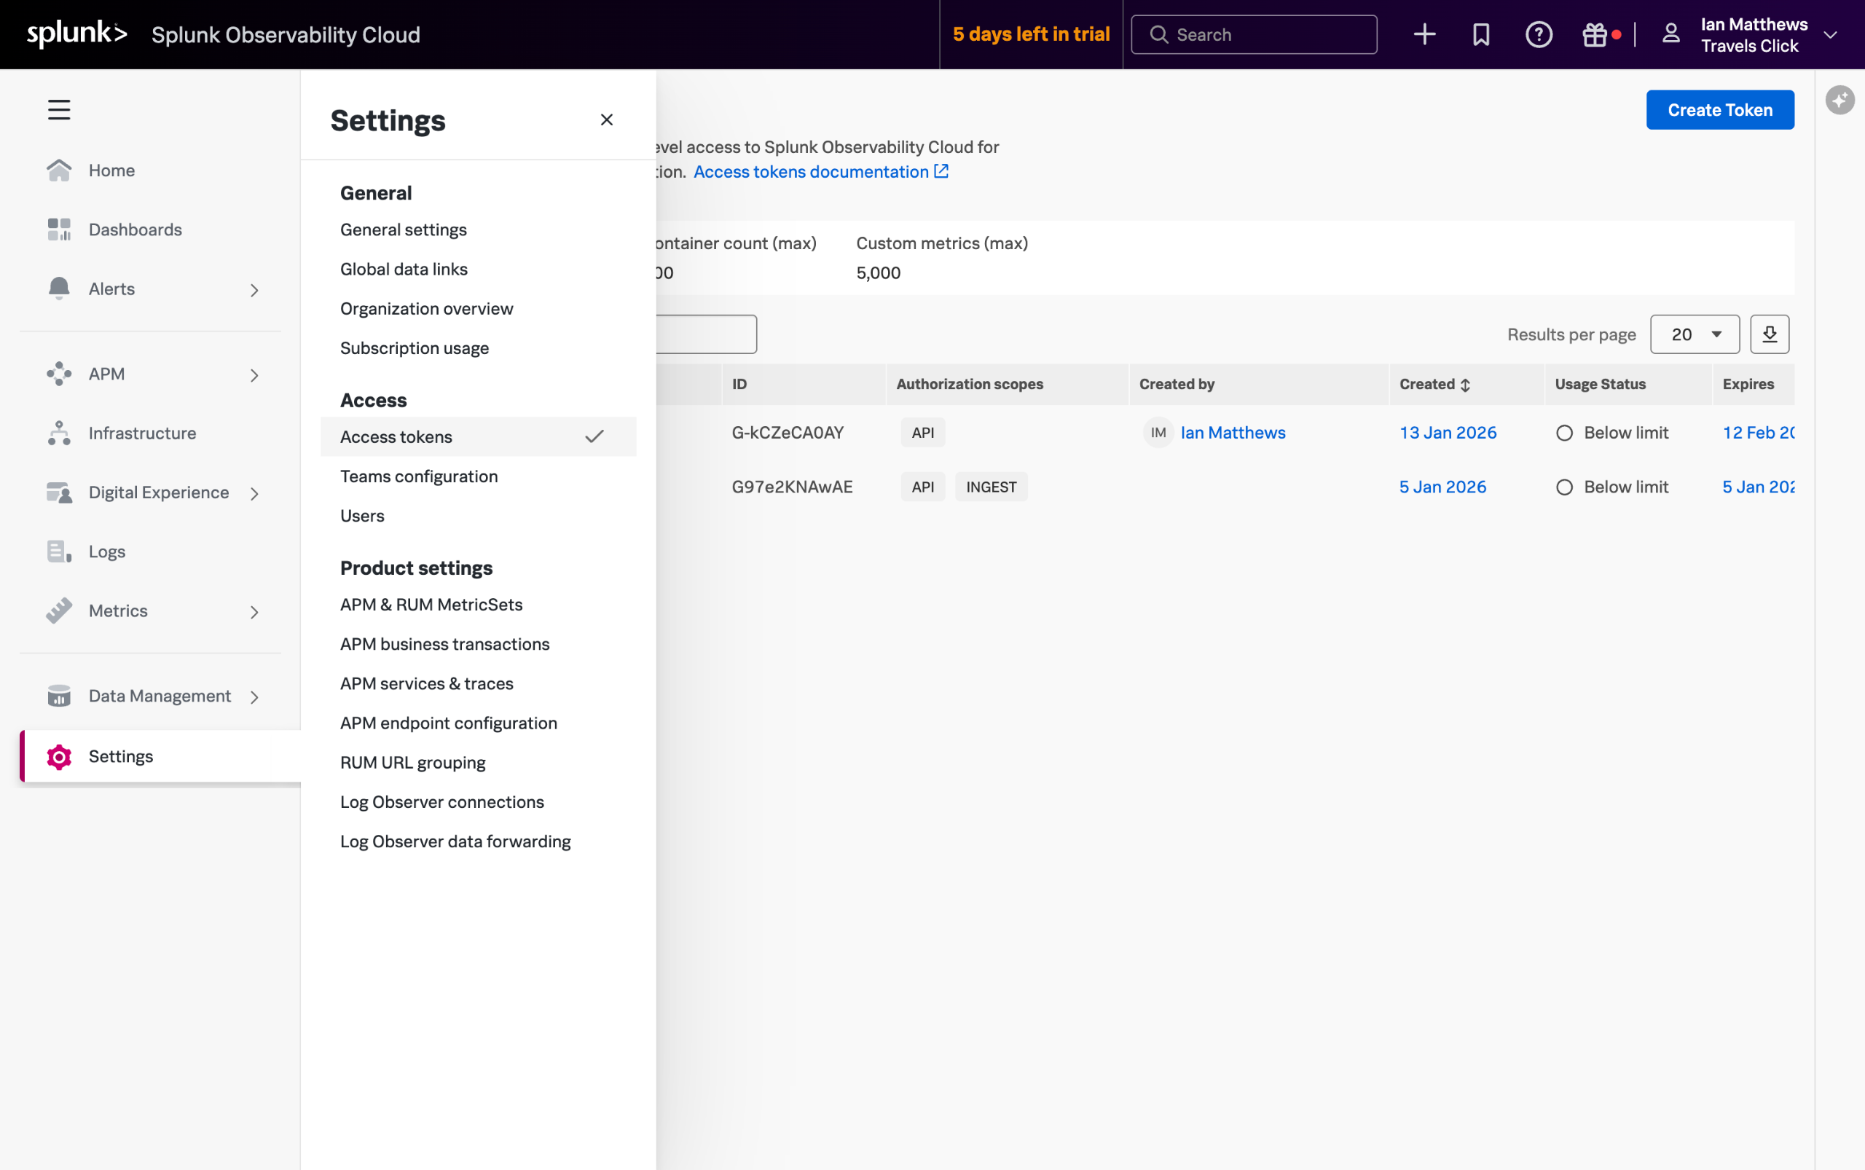Open the Ian Matthews account dropdown
The image size is (1865, 1170).
pos(1830,35)
